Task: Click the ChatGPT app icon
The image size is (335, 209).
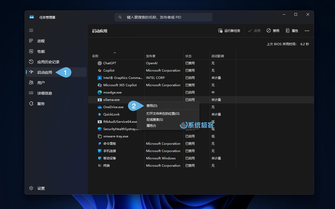Action: pyautogui.click(x=99, y=63)
